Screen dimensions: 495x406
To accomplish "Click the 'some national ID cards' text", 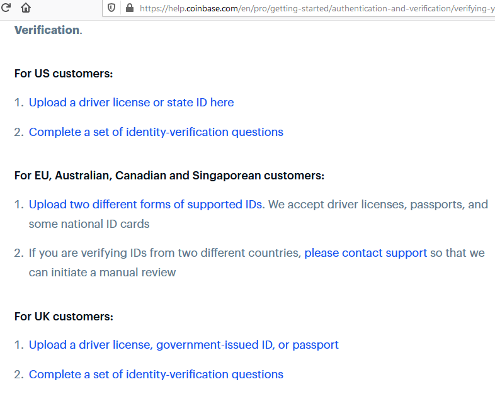I will [x=89, y=224].
